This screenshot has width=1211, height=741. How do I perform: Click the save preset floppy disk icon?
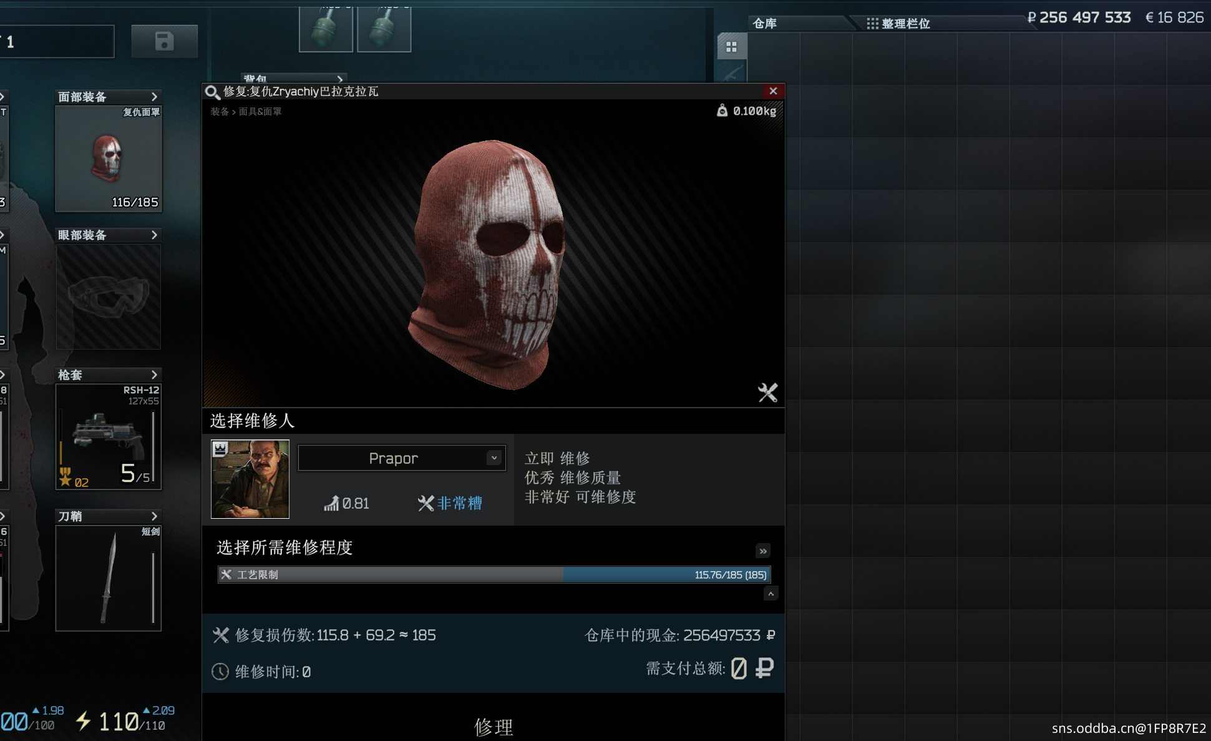coord(164,41)
